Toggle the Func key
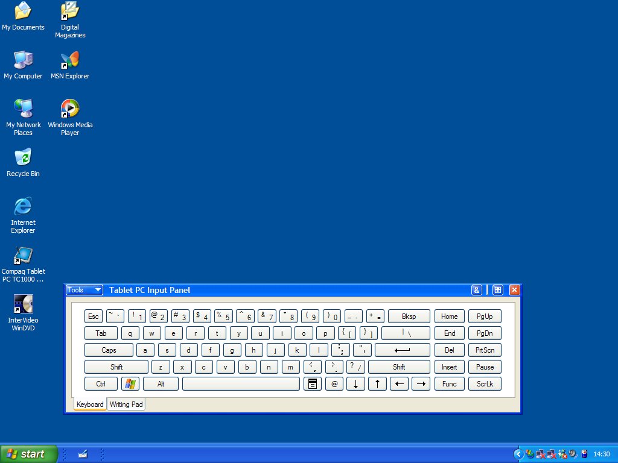 pos(449,384)
